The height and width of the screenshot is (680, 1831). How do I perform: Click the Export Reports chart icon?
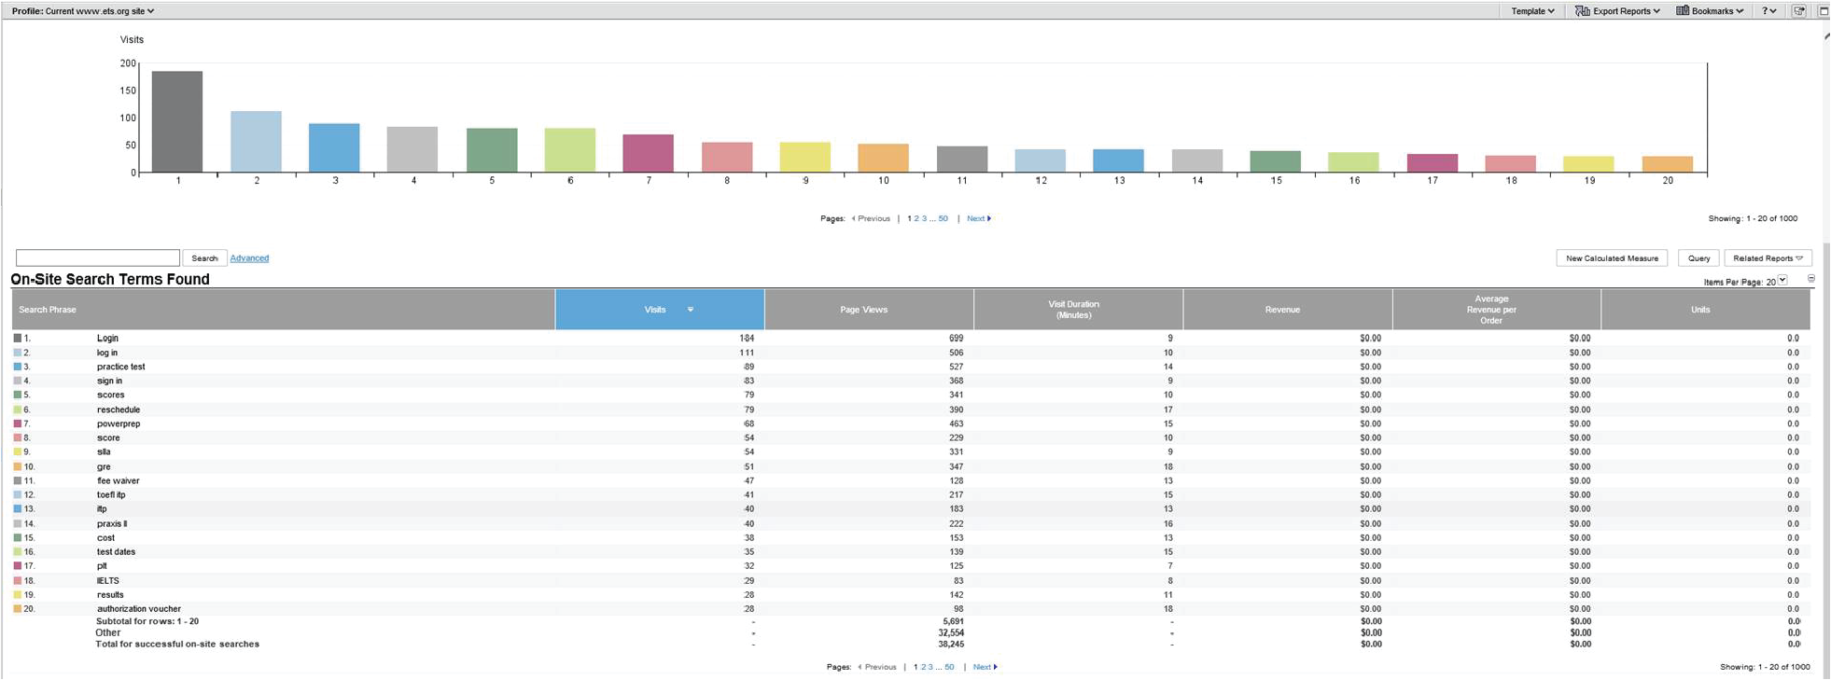point(1582,11)
